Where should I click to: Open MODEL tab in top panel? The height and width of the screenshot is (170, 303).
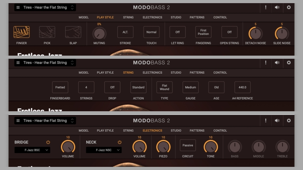point(84,17)
